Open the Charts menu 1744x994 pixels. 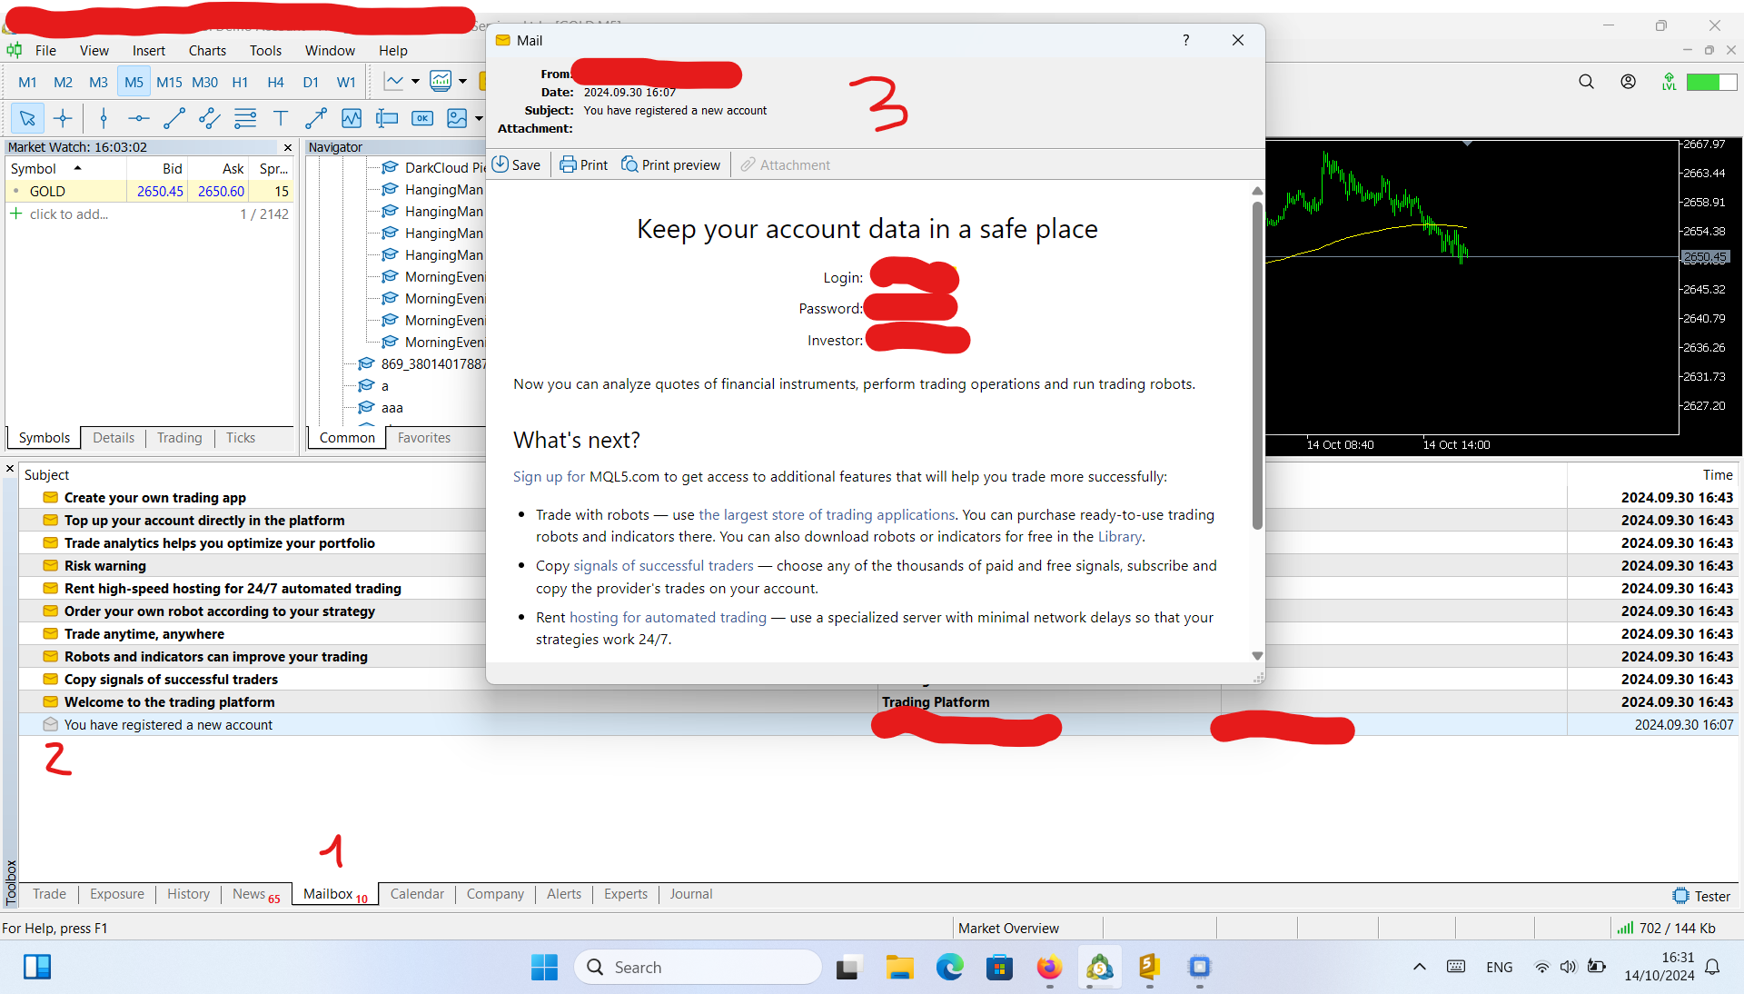(207, 50)
